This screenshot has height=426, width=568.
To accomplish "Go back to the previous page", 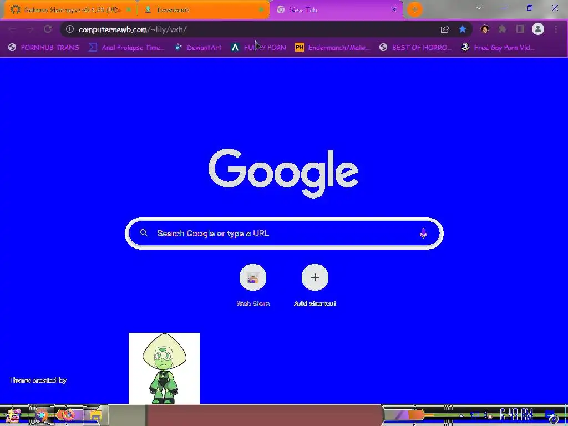I will click(12, 29).
